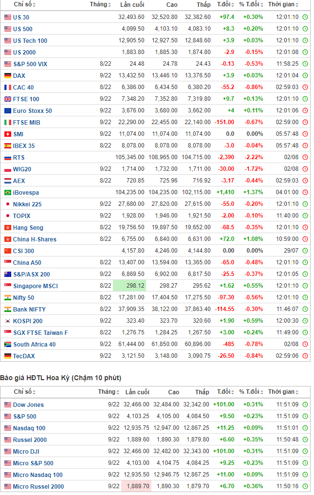Click the Lần cuối header in top table
This screenshot has width=314, height=495.
point(132,4)
